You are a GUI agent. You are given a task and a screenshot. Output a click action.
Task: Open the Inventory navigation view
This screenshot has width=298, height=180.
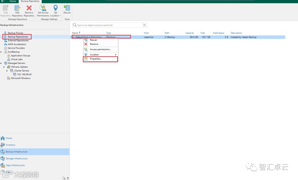pyautogui.click(x=35, y=145)
